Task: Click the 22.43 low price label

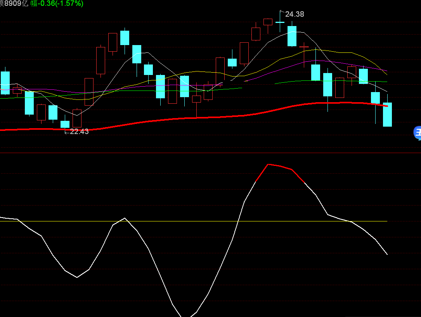Action: click(x=79, y=131)
